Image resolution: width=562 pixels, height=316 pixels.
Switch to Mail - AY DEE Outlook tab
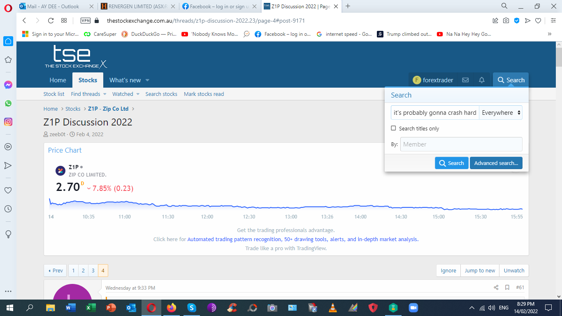[x=56, y=6]
